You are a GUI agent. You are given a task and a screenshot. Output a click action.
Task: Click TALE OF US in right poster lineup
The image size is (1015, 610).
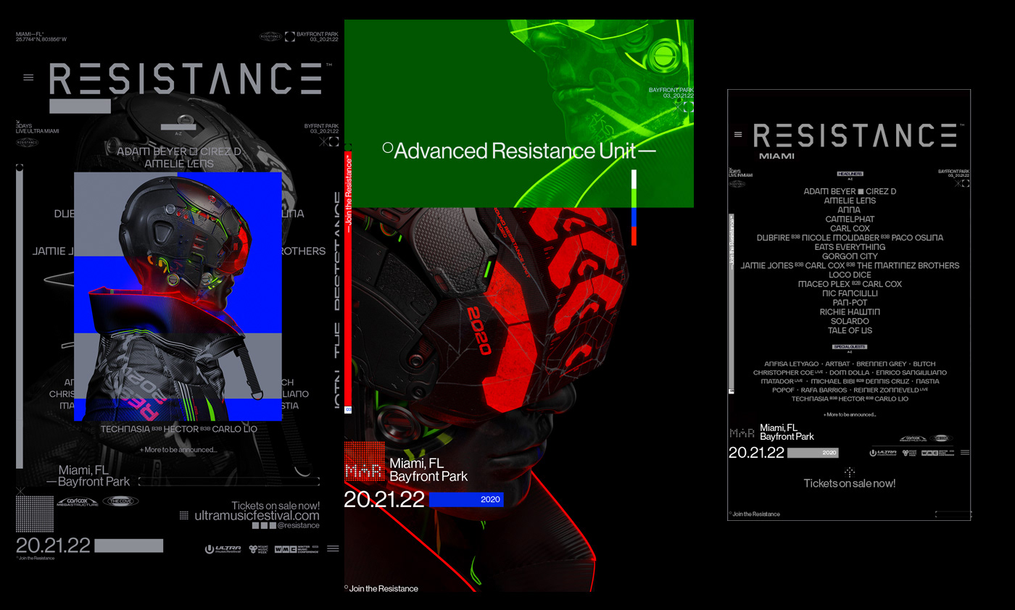point(850,330)
